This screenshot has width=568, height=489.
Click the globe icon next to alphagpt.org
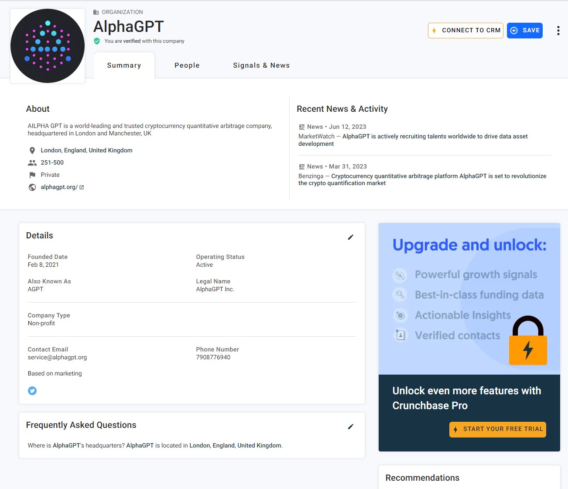click(32, 187)
